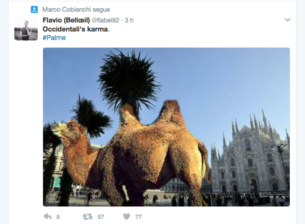Screen dimensions: 305x224
Task: Click the reply count 8
Action: click(58, 217)
